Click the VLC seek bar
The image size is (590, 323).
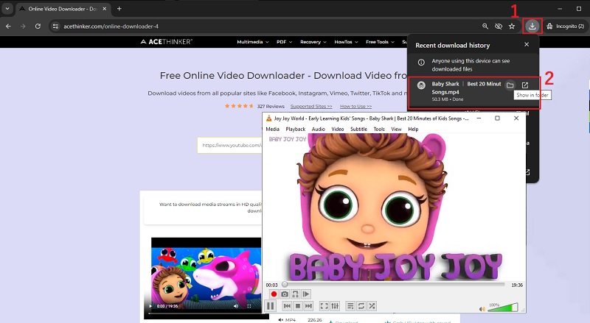click(x=394, y=285)
